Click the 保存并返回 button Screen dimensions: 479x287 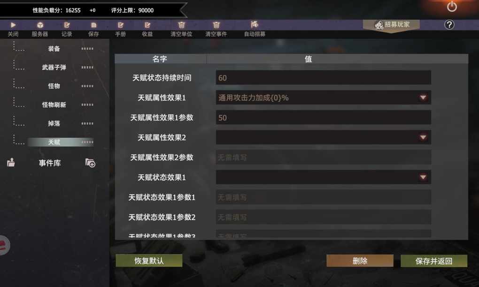tap(434, 261)
